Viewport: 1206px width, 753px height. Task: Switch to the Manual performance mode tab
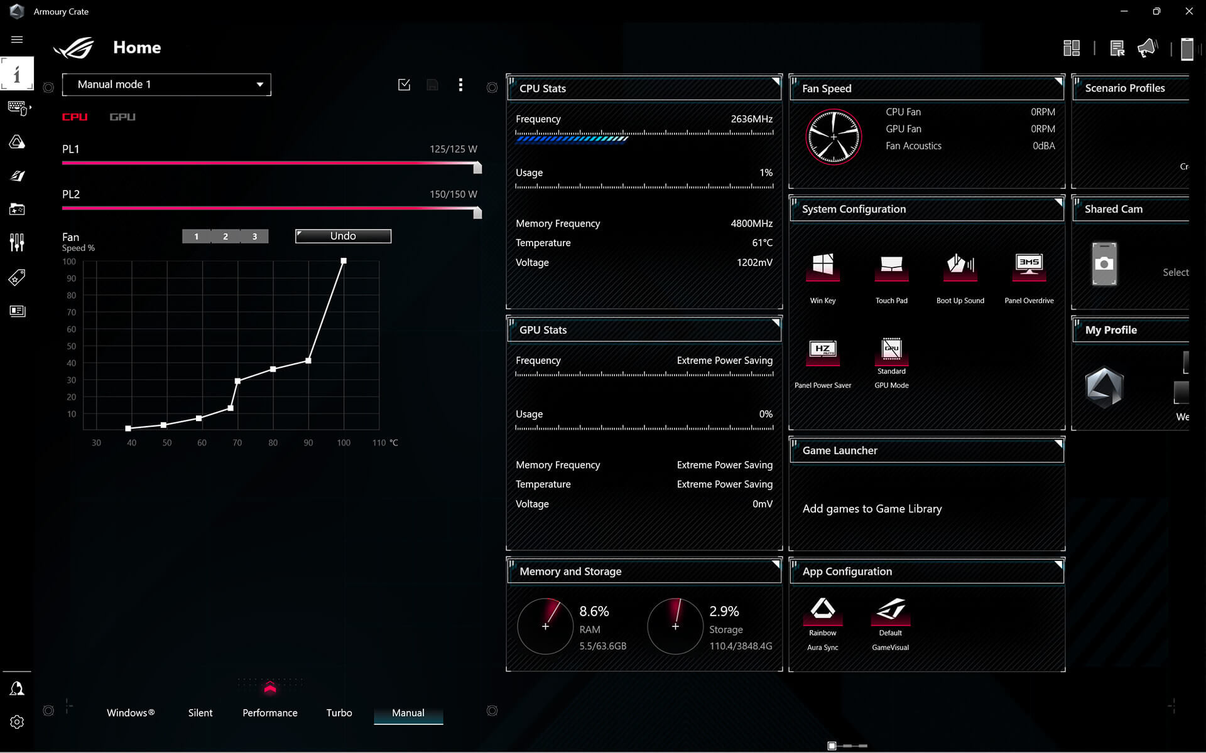pos(408,712)
